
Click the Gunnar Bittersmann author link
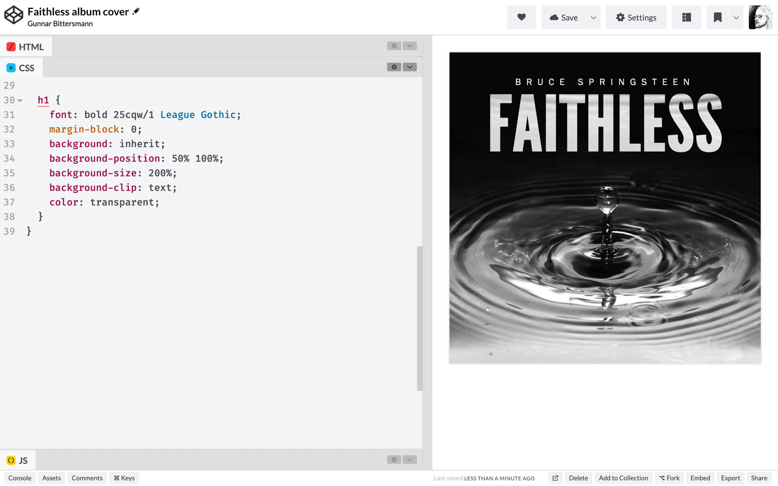click(x=60, y=24)
